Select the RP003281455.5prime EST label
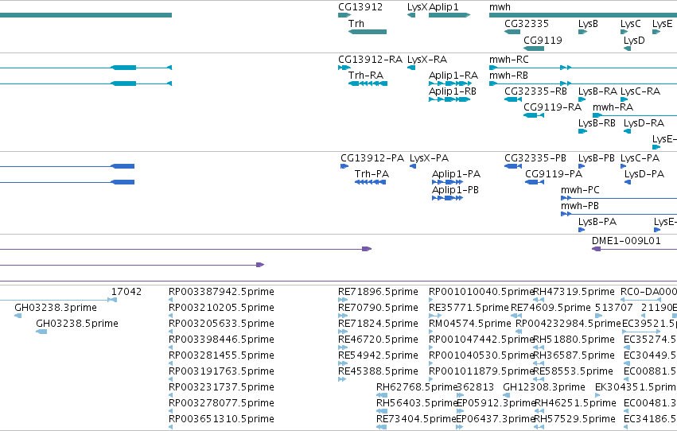The width and height of the screenshot is (677, 431). tap(221, 356)
